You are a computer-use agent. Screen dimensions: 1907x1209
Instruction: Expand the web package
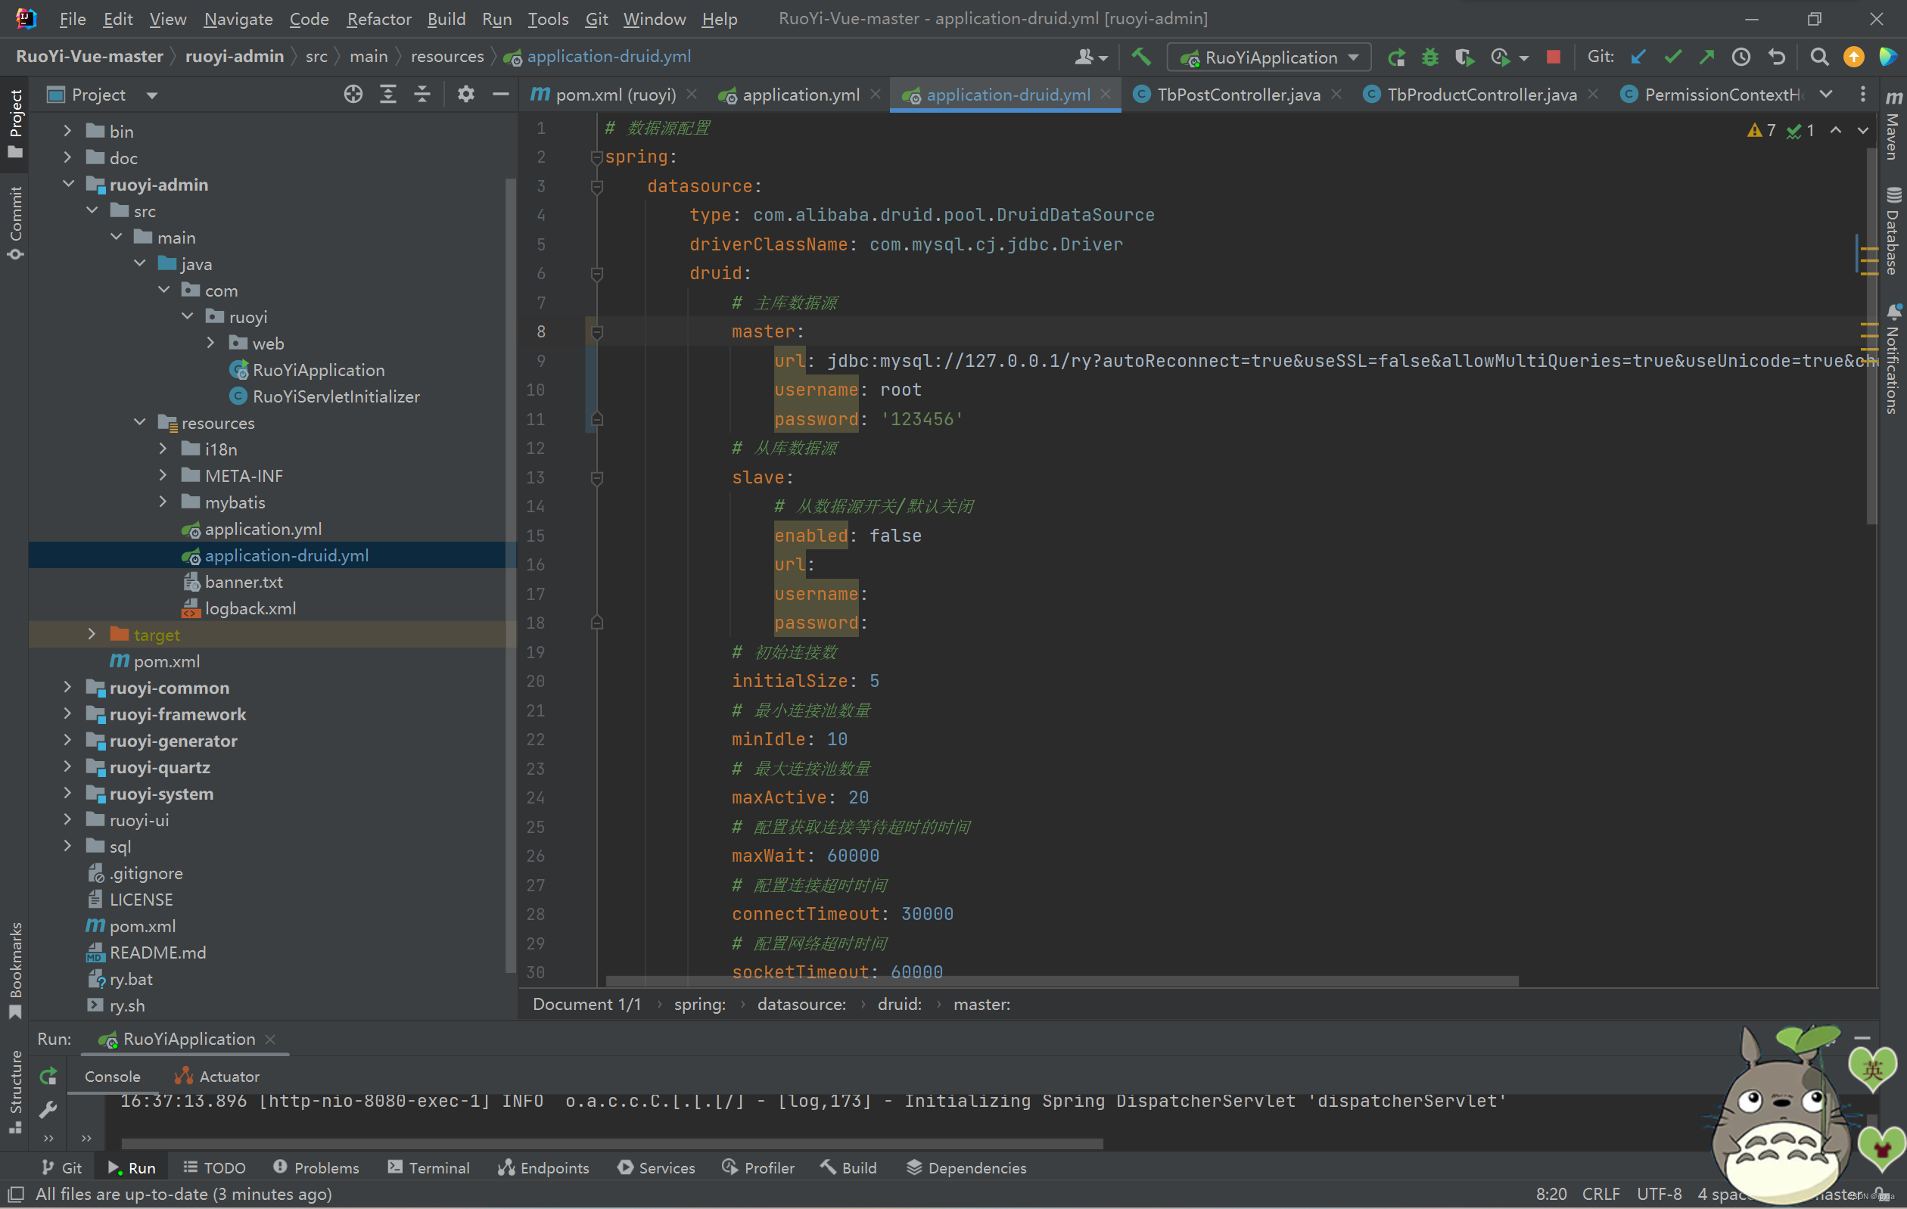pyautogui.click(x=210, y=343)
